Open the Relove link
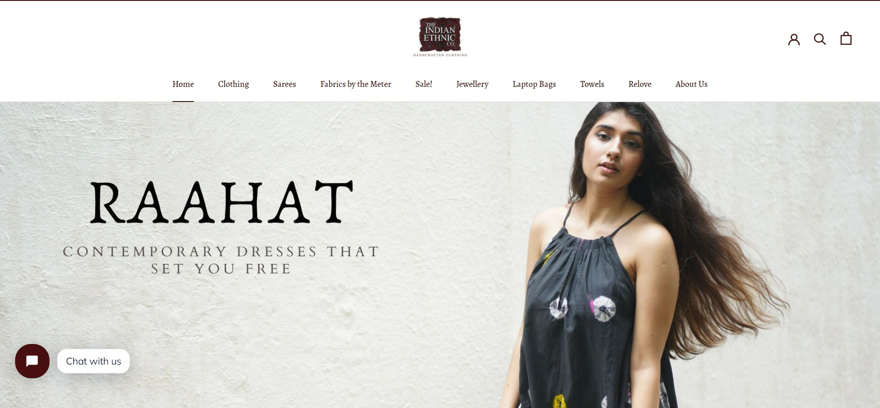 pyautogui.click(x=639, y=84)
